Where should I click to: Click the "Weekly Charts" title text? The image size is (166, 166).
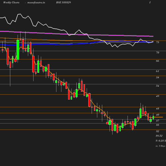[11, 2]
